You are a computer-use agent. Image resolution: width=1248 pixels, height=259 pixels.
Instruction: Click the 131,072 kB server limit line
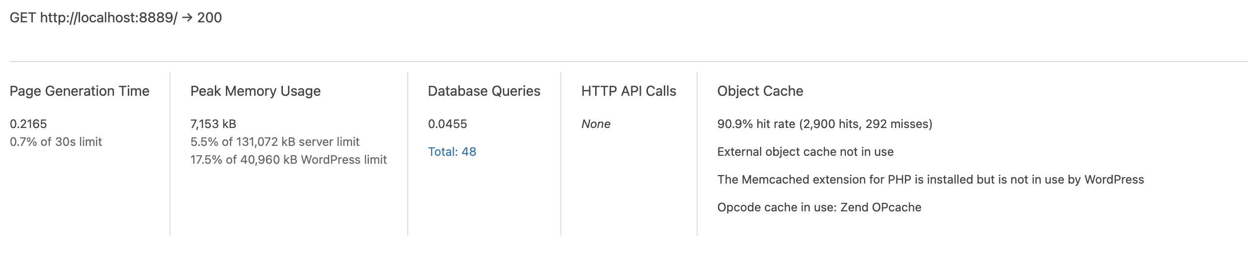point(275,142)
